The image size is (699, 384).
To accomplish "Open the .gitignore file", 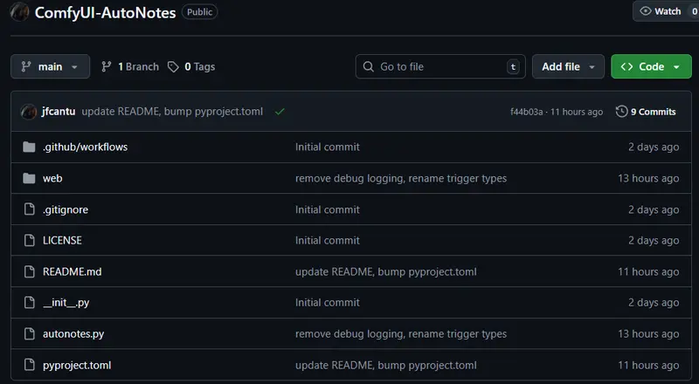I will click(66, 209).
